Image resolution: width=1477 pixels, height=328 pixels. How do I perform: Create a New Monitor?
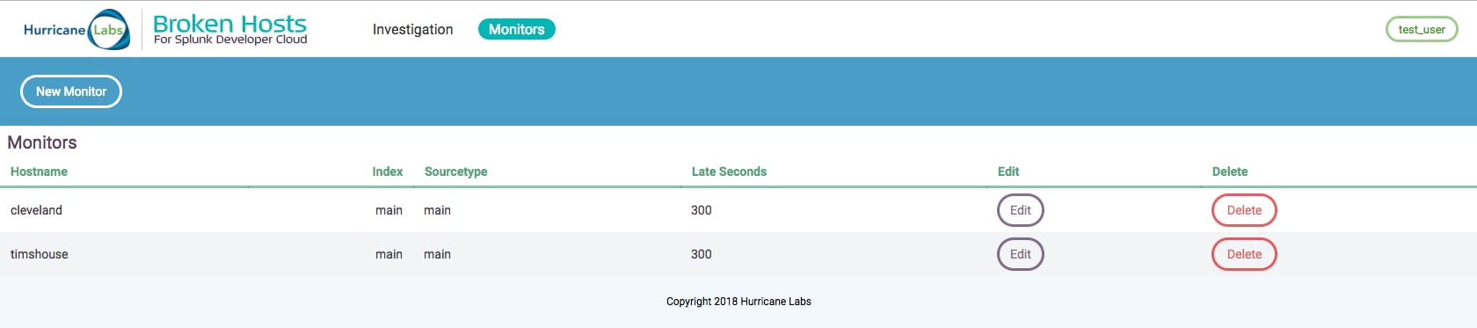(71, 91)
